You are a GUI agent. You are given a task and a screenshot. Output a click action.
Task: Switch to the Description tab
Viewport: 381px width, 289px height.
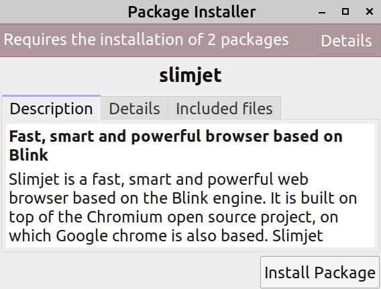click(x=51, y=108)
